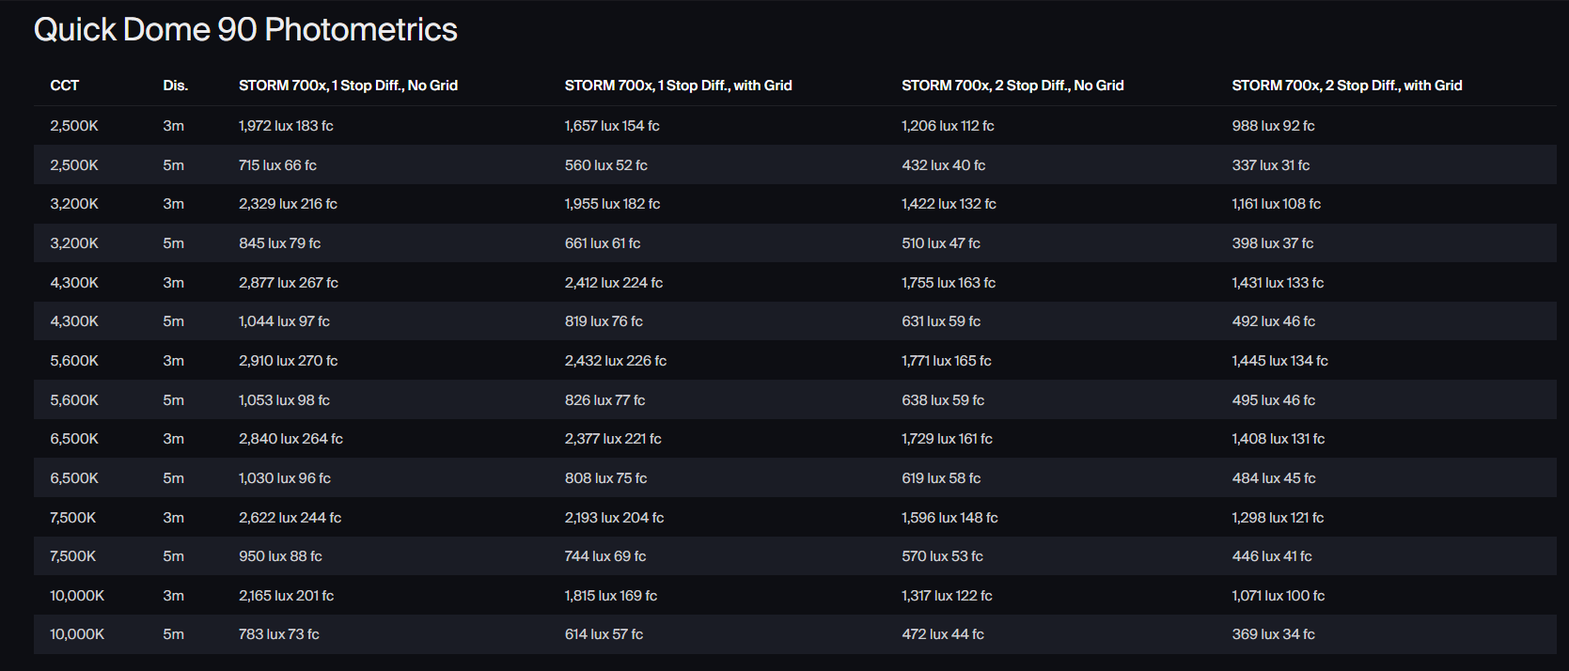
Task: Select the Dis. column header
Action: click(175, 86)
